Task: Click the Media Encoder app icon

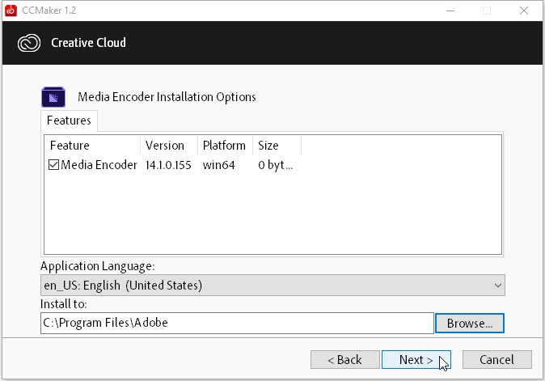Action: point(53,97)
